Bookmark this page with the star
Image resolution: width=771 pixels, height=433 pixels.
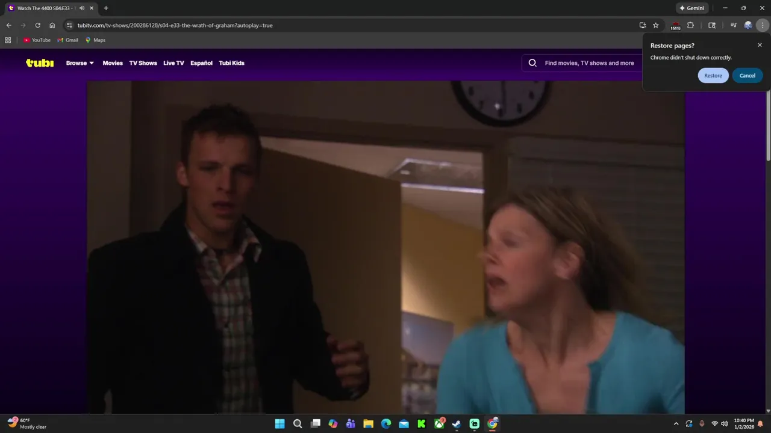point(656,25)
